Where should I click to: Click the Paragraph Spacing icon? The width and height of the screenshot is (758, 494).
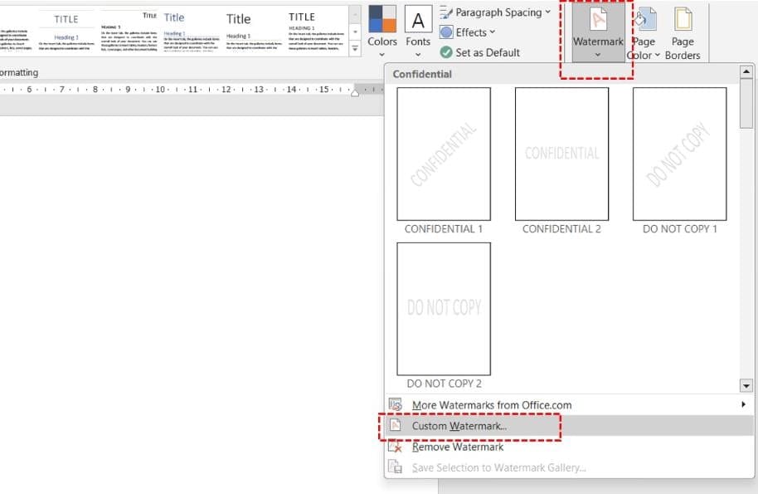[x=446, y=12]
